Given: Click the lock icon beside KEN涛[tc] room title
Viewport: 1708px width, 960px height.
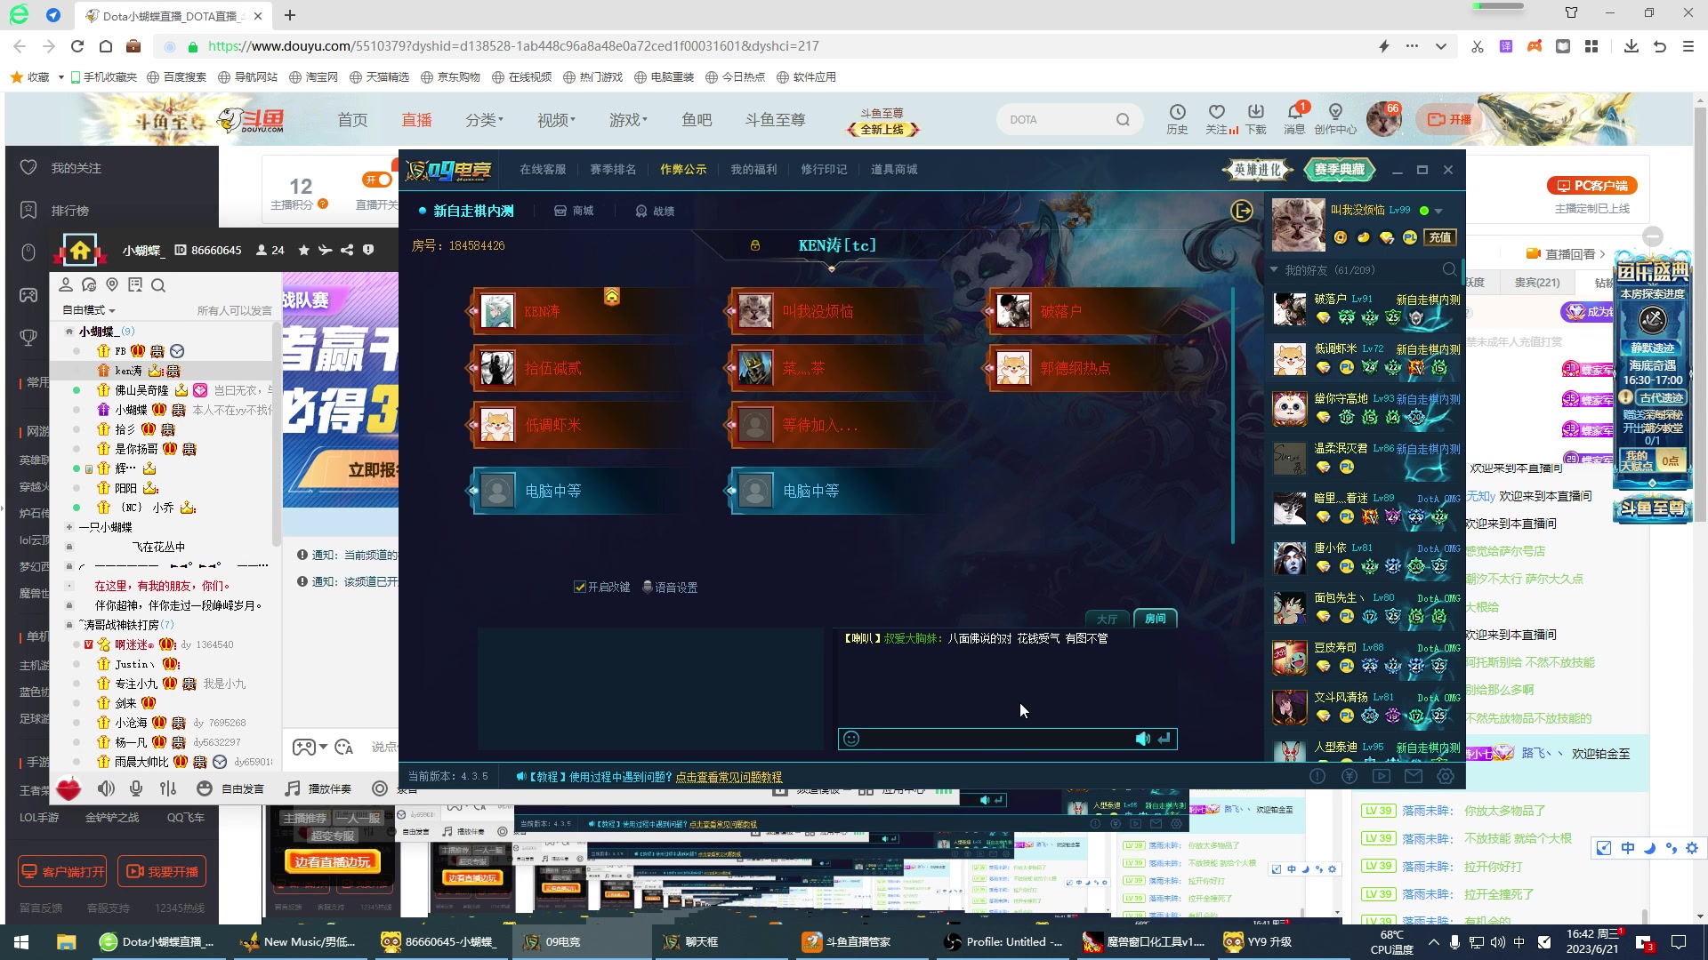Looking at the screenshot, I should click(x=755, y=245).
